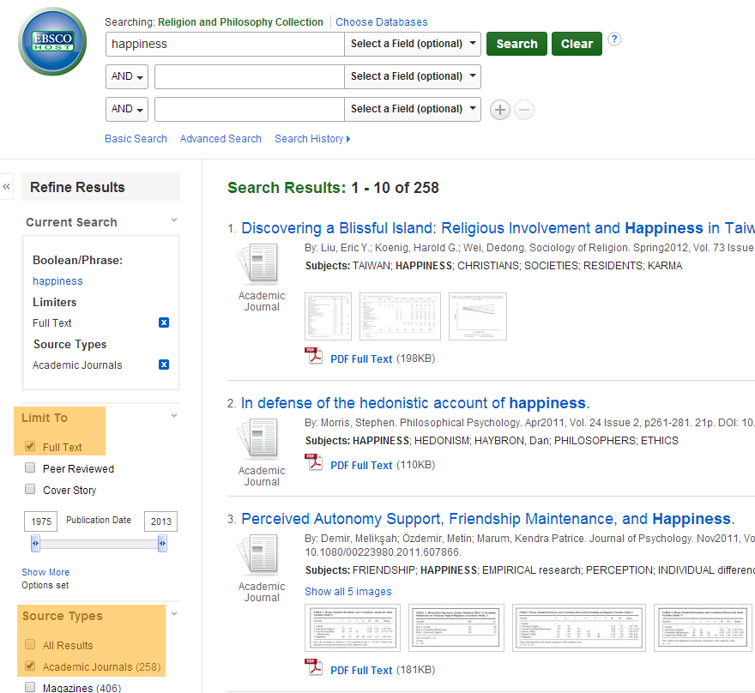755x693 pixels.
Task: Grab the right publication date slider handle
Action: [x=162, y=544]
